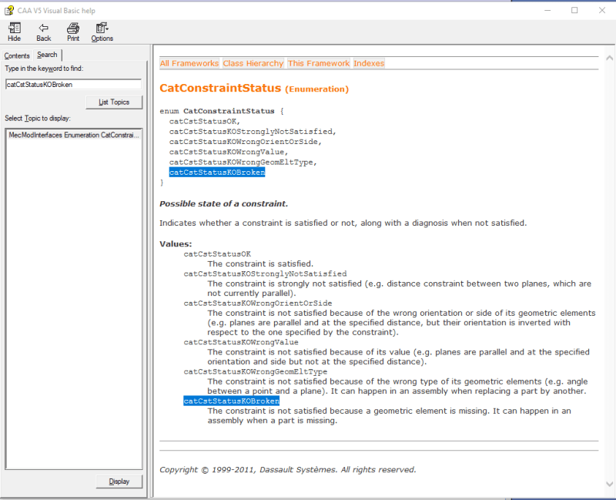
Task: Click catCstStatusKOStronglyNotSatisfied in the enum list
Action: pos(251,132)
